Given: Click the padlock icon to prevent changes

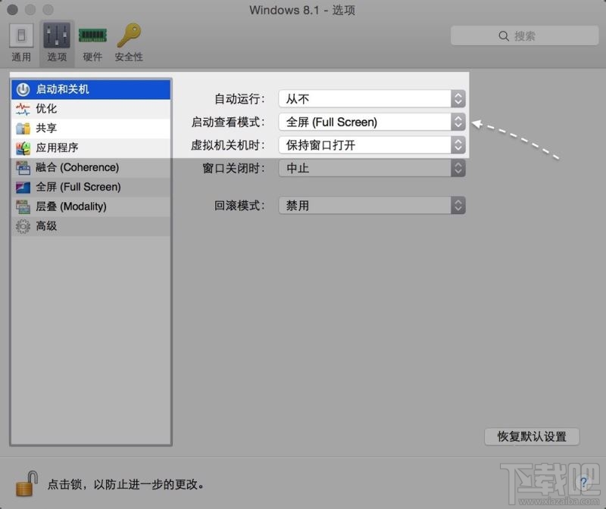Looking at the screenshot, I should (x=27, y=483).
